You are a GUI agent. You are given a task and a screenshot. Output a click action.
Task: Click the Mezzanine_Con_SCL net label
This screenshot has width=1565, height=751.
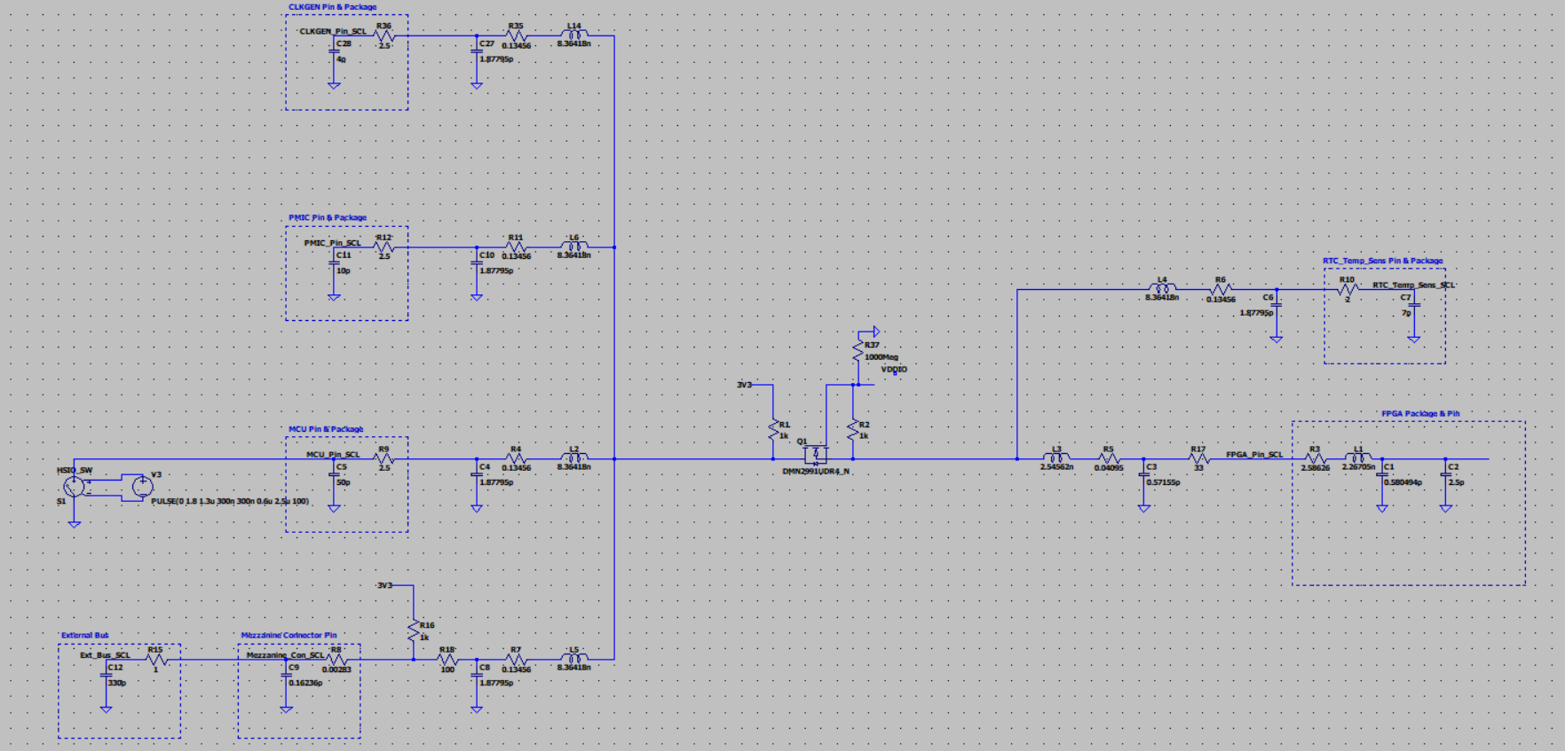click(x=286, y=655)
